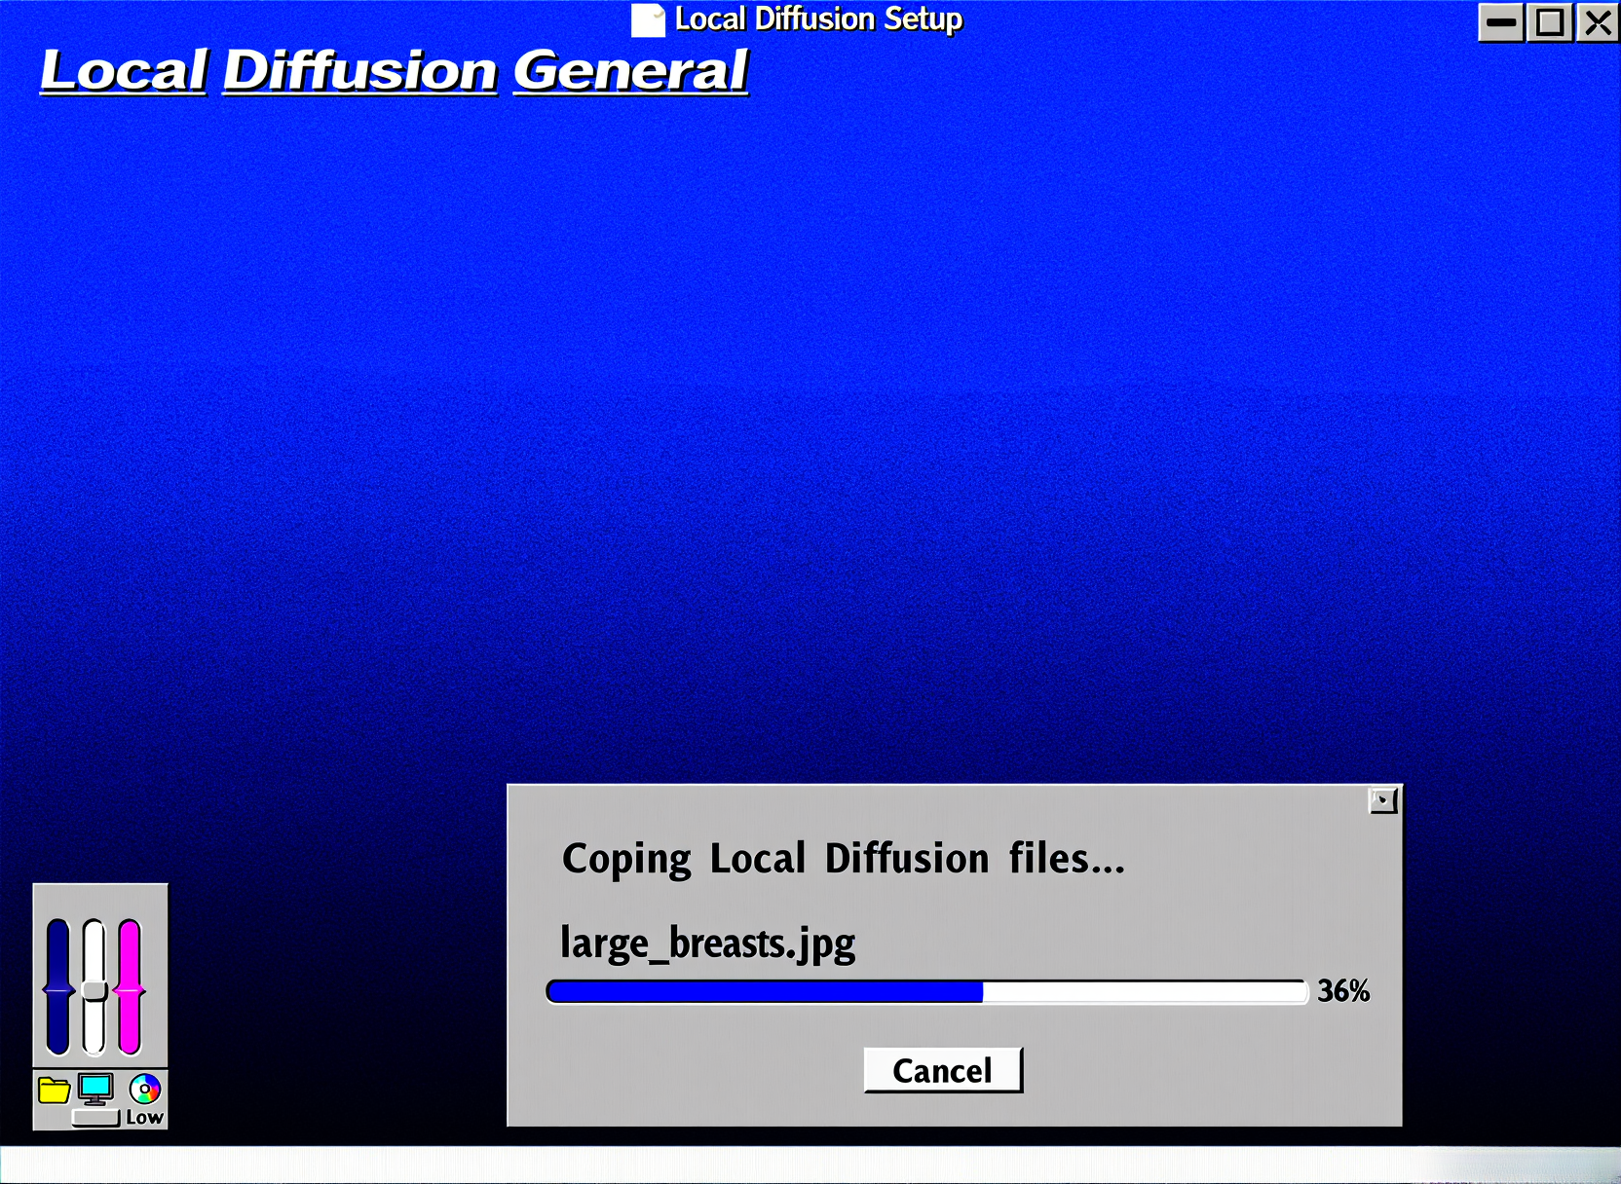Screen dimensions: 1621x1184
Task: Adjust the white vertical slider
Action: pos(94,986)
